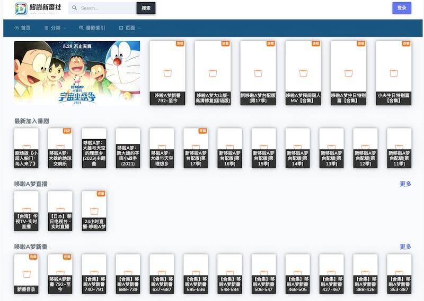Open the 哆啦A梦新番 792~至今 featured card
The image size is (424, 301).
tap(167, 73)
